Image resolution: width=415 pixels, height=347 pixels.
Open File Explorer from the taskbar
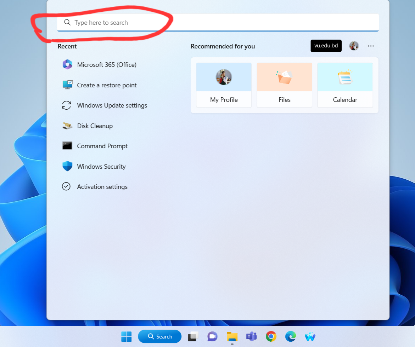(x=232, y=336)
